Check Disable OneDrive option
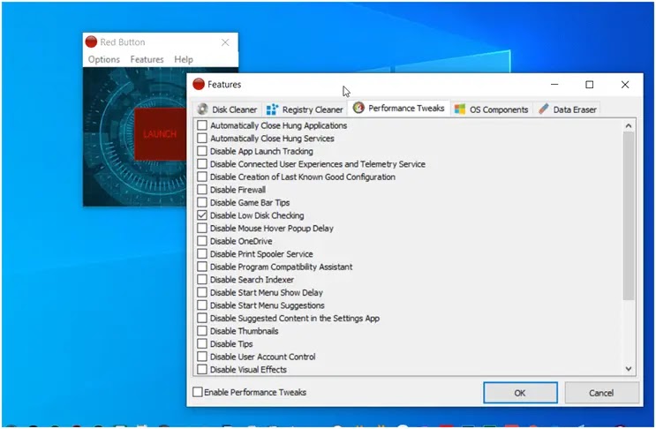 click(202, 241)
